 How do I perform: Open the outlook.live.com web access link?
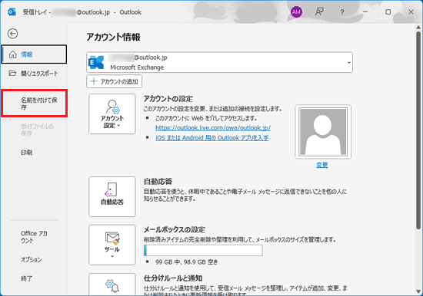tap(213, 128)
